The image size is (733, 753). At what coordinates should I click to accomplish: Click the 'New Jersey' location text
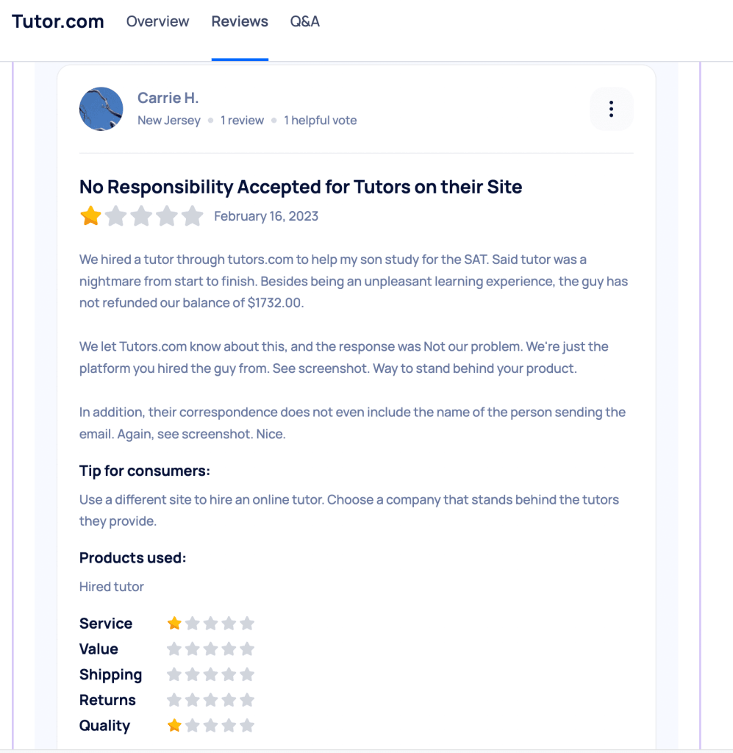pos(169,120)
